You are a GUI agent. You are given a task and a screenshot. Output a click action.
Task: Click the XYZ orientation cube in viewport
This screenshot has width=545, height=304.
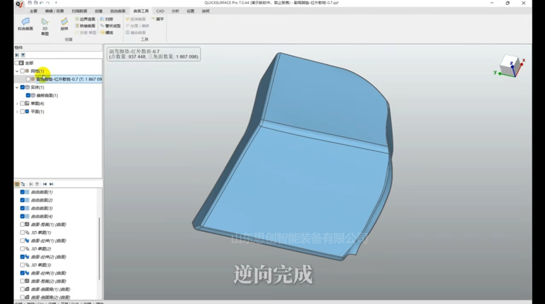(510, 66)
